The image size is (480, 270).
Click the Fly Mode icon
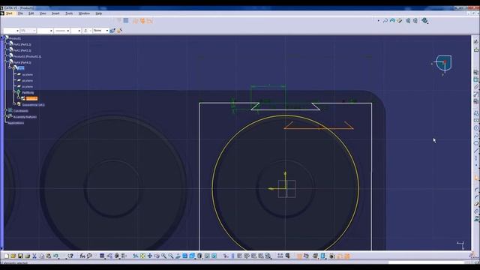click(136, 256)
